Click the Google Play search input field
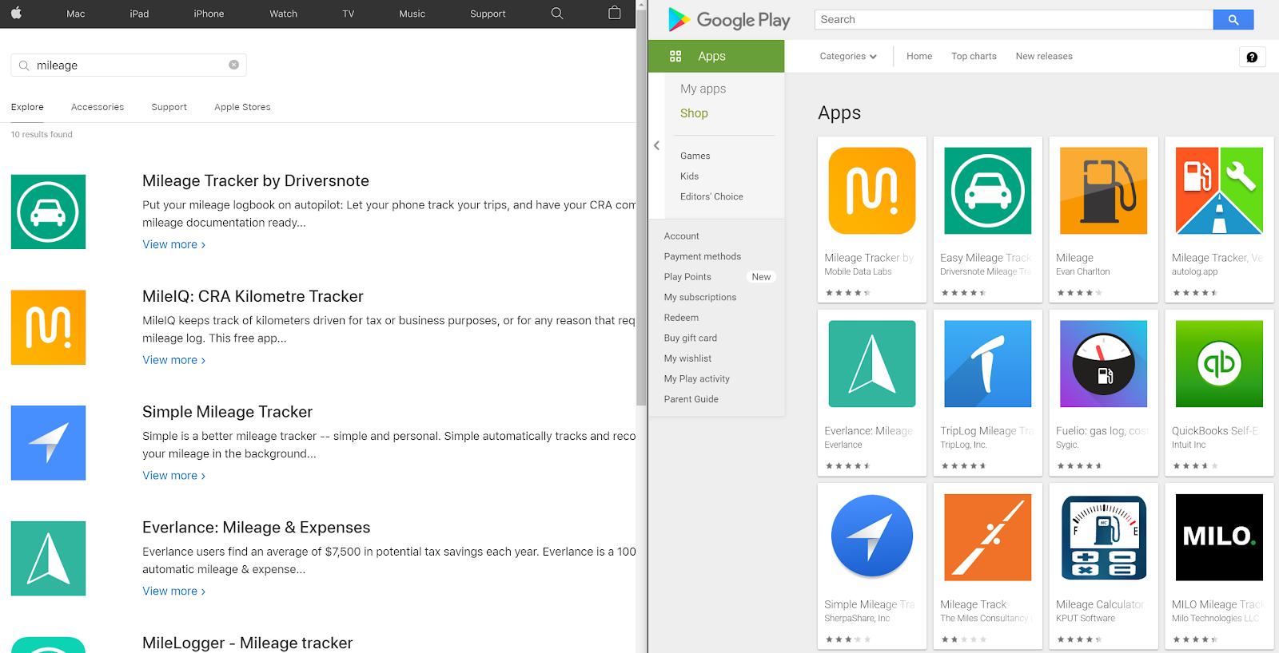Image resolution: width=1279 pixels, height=653 pixels. coord(1014,20)
